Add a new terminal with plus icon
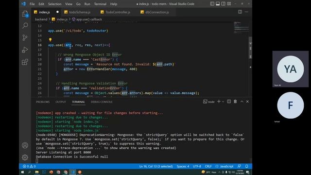Viewport: 311px width, 175px height. (219, 102)
